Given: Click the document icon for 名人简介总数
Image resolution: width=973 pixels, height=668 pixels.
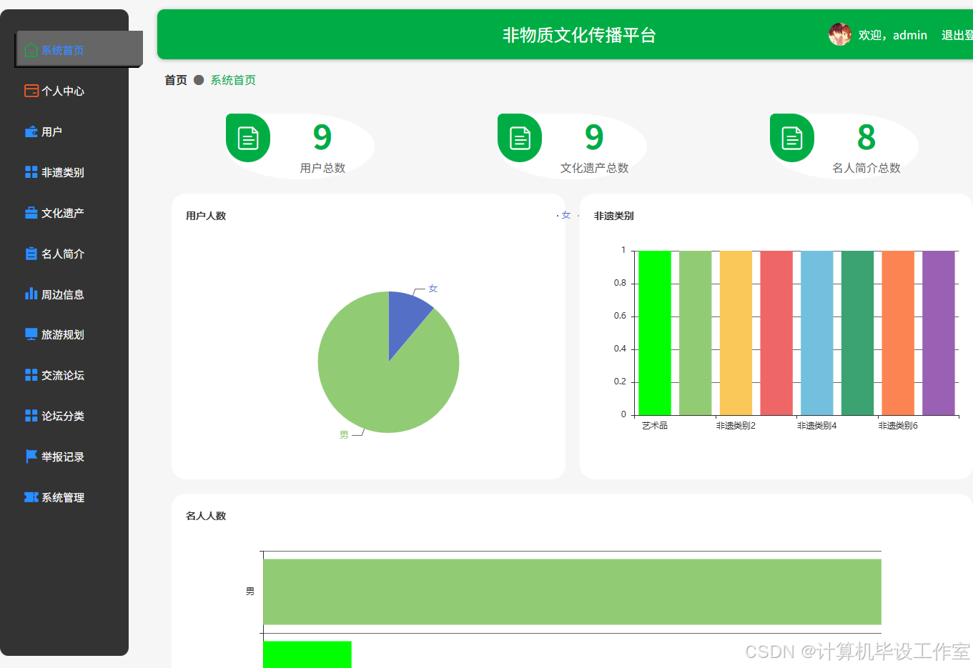Looking at the screenshot, I should click(x=792, y=138).
